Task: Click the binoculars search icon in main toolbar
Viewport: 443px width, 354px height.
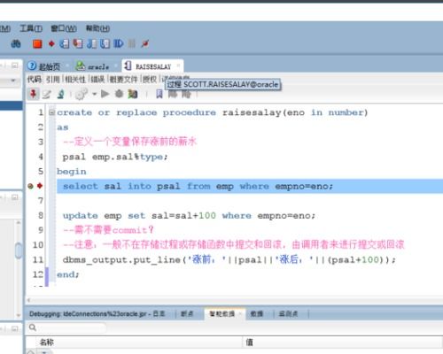Action: (16, 44)
